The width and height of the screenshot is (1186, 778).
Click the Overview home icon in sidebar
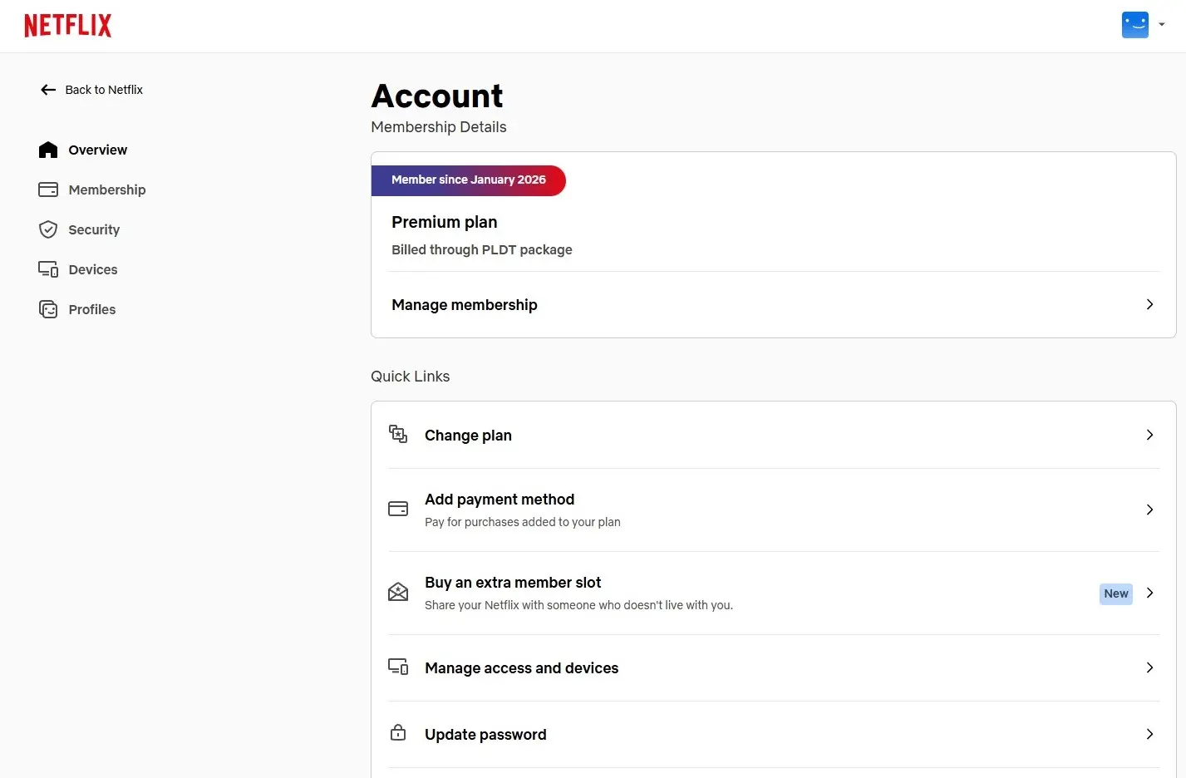(x=48, y=150)
